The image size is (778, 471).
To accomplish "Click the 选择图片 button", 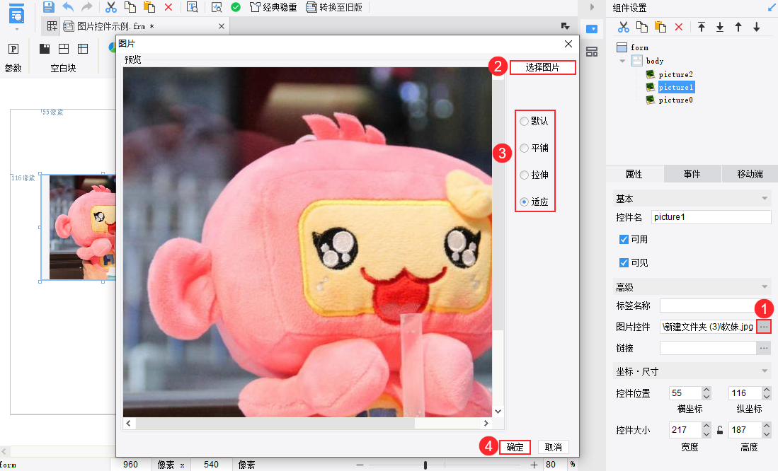I will pyautogui.click(x=542, y=68).
